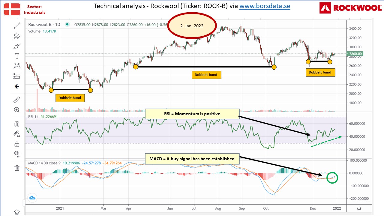384x216 pixels.
Task: Select the XABCD pattern tool
Action: (17, 66)
